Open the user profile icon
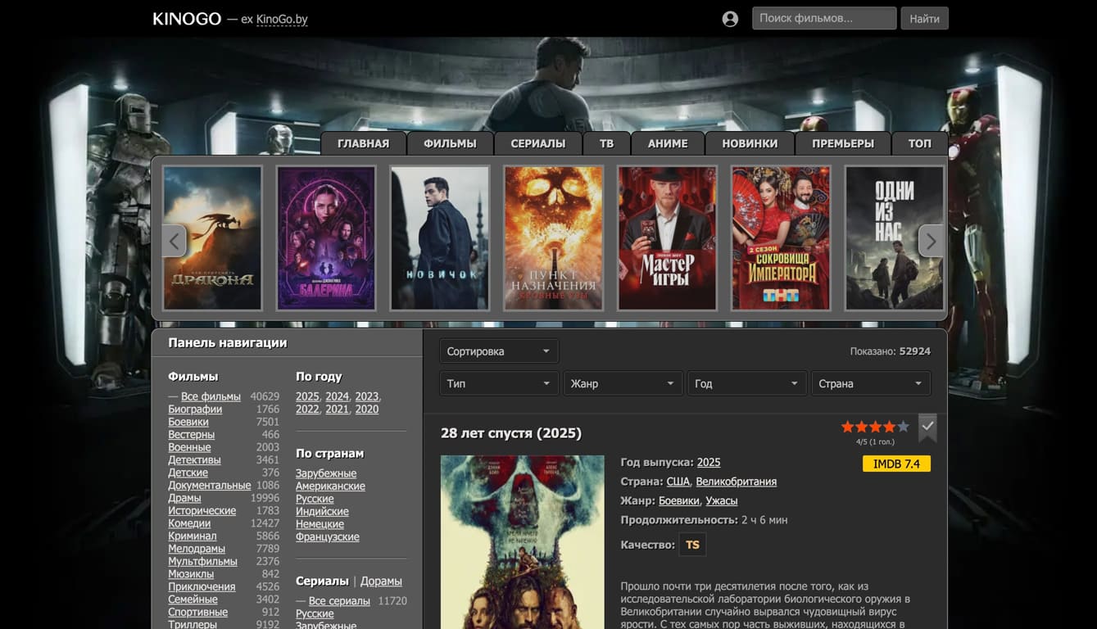 pyautogui.click(x=730, y=19)
